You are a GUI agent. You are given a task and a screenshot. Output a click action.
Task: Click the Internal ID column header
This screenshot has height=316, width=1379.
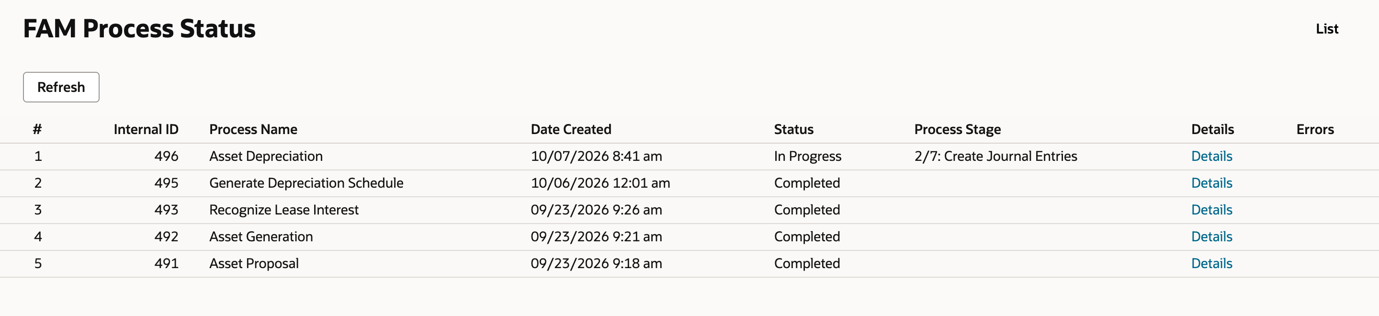[146, 129]
